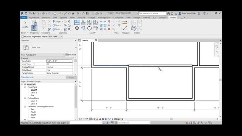Click the Cut geometry tool
The width and height of the screenshot is (242, 136).
tap(56, 25)
